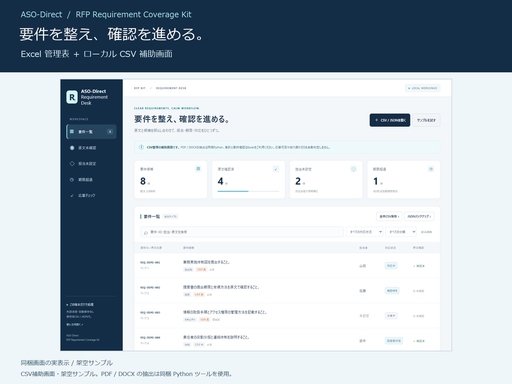This screenshot has height=384, width=512.
Task: Open the 要件一覧 sidebar item
Action: tap(91, 131)
